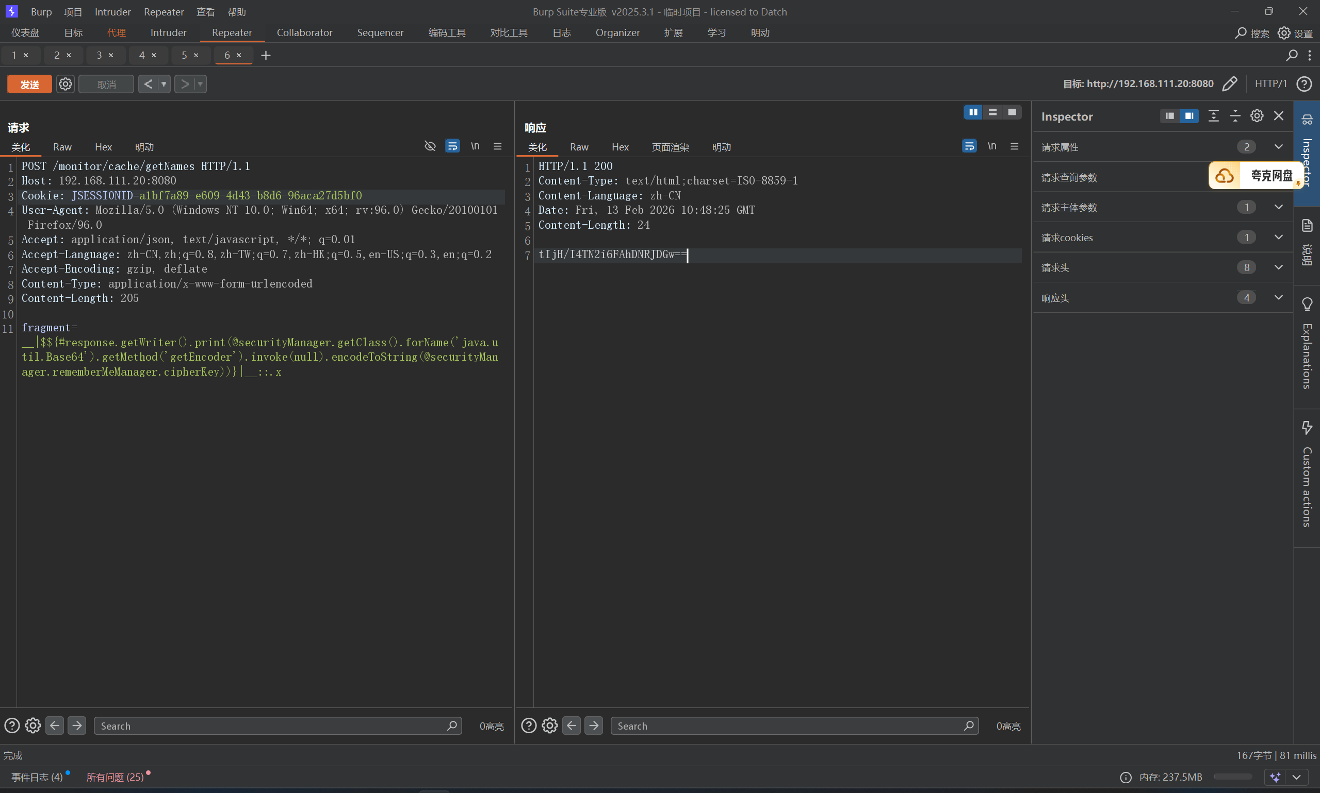Viewport: 1320px width, 793px height.
Task: Open history back dropdown arrow
Action: (164, 85)
